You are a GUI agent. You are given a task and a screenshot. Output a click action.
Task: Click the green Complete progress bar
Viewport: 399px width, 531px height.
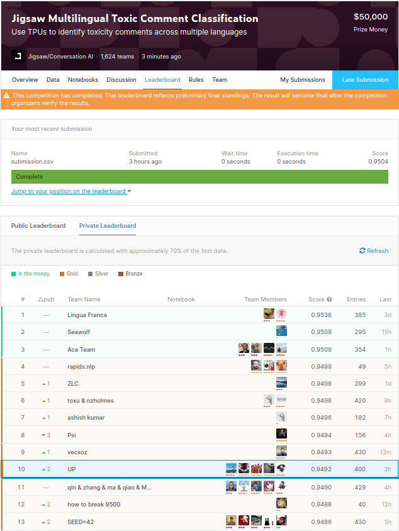pyautogui.click(x=199, y=177)
